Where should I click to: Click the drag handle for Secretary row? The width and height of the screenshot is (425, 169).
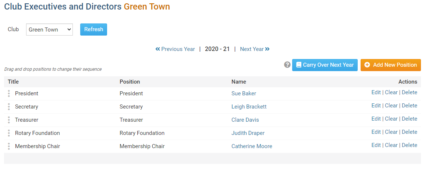[9, 107]
